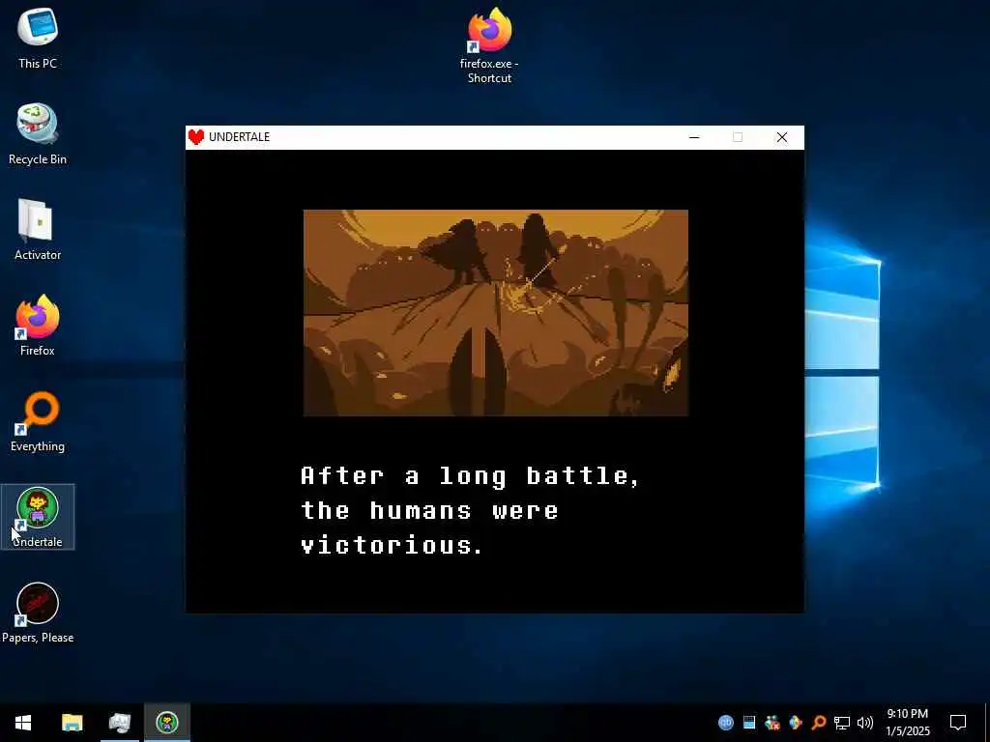The width and height of the screenshot is (990, 742).
Task: Click the blue round tray icon
Action: coord(725,723)
